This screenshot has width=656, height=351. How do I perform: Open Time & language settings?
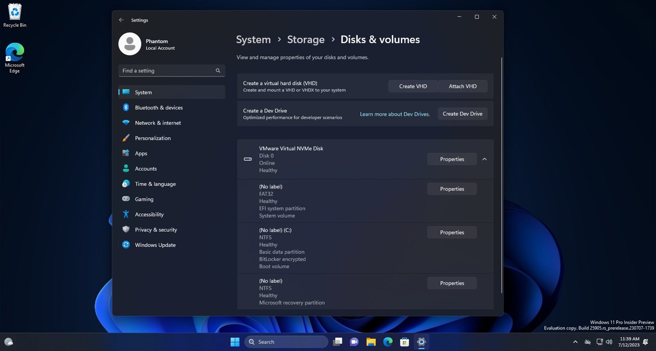coord(155,183)
